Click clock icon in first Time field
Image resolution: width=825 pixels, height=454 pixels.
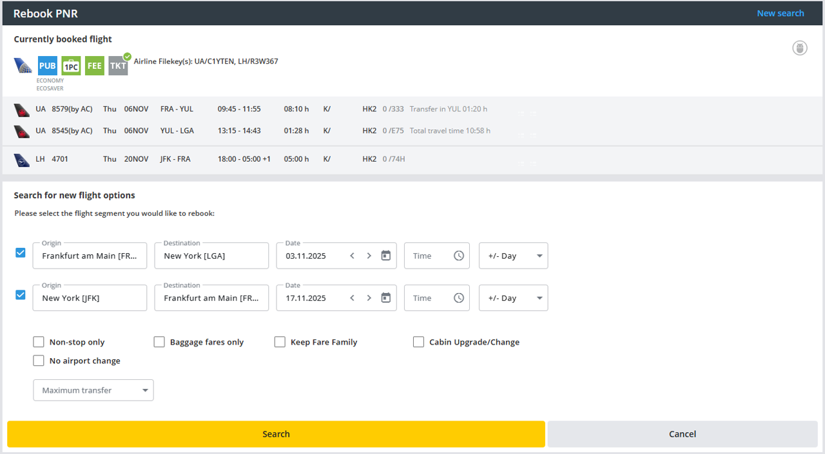pyautogui.click(x=458, y=256)
